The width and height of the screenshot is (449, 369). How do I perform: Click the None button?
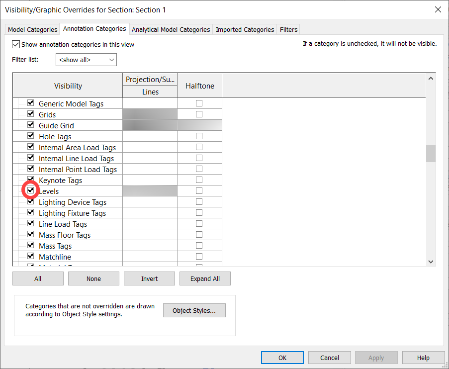click(93, 278)
